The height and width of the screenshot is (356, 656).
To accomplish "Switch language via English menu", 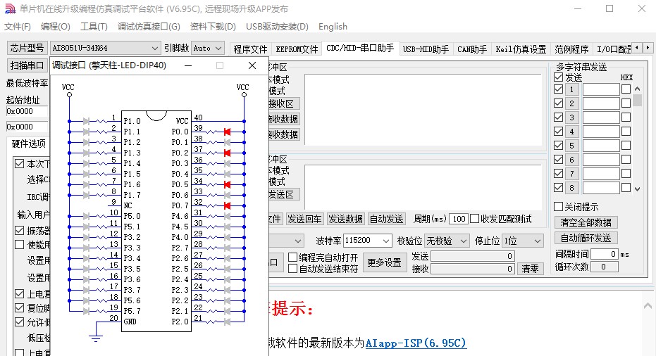I will tap(333, 27).
